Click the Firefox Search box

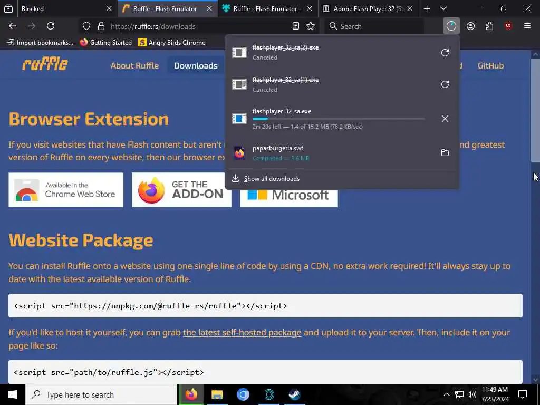click(x=374, y=26)
